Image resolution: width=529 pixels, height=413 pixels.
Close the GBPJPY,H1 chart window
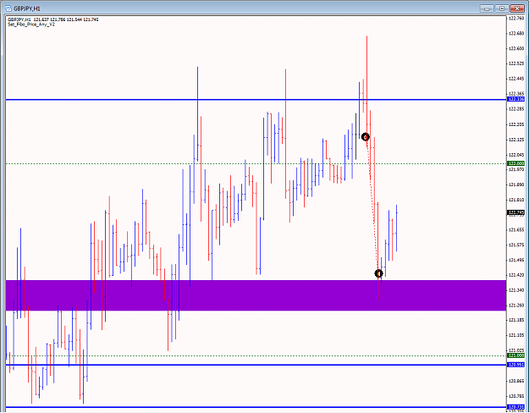coord(517,8)
